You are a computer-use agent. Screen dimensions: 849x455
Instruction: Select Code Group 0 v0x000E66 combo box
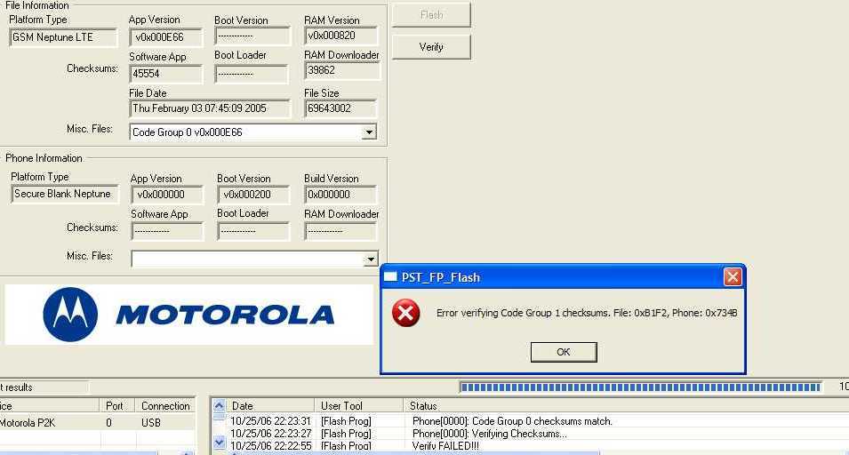pos(252,132)
